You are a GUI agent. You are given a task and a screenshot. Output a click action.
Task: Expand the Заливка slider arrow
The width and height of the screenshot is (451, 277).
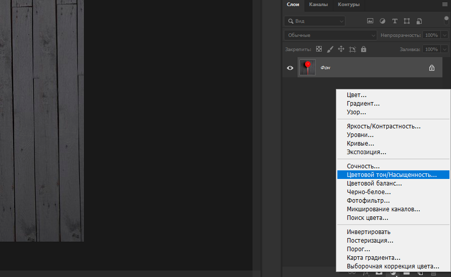[444, 49]
